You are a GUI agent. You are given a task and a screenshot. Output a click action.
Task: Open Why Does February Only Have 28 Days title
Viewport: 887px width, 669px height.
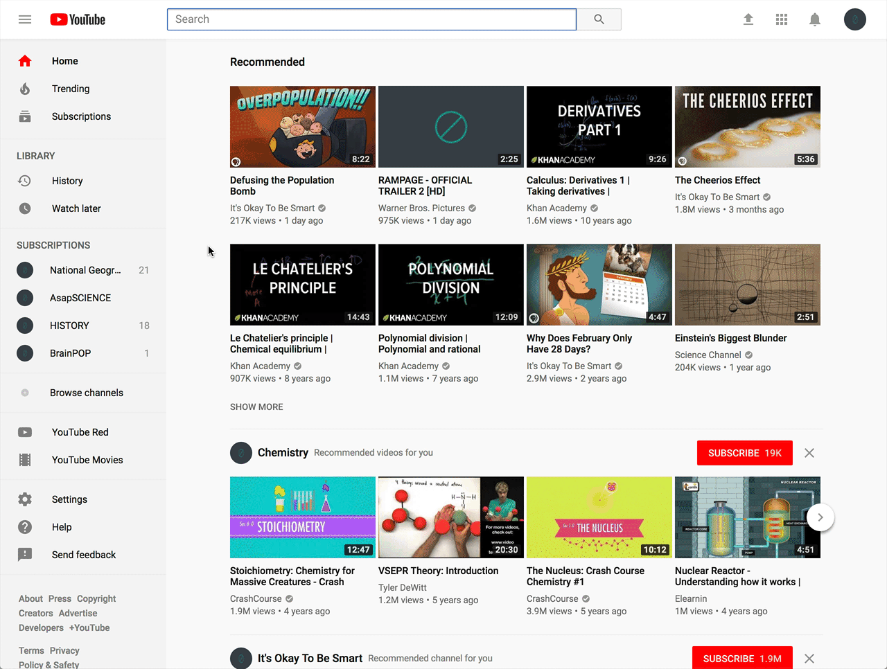579,344
